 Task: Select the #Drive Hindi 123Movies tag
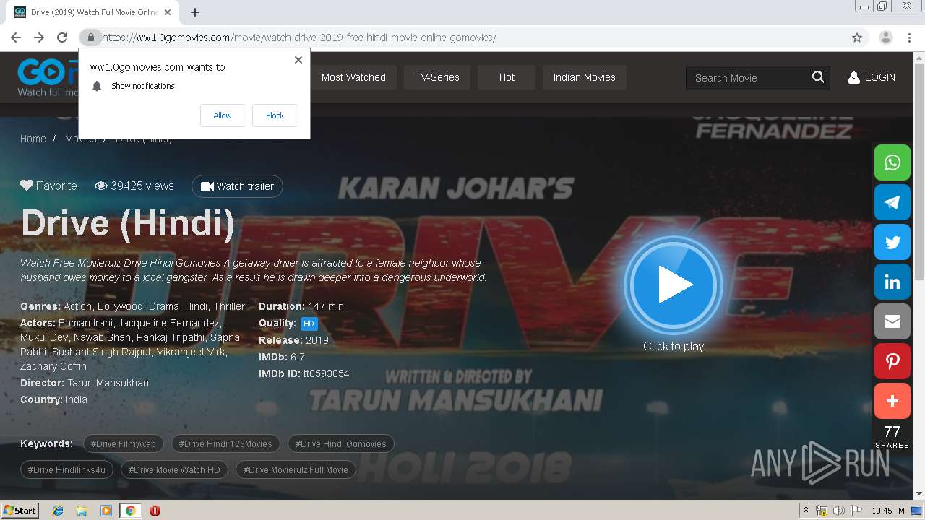pyautogui.click(x=225, y=443)
